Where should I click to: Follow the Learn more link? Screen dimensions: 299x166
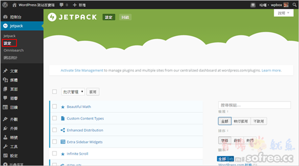(271, 70)
